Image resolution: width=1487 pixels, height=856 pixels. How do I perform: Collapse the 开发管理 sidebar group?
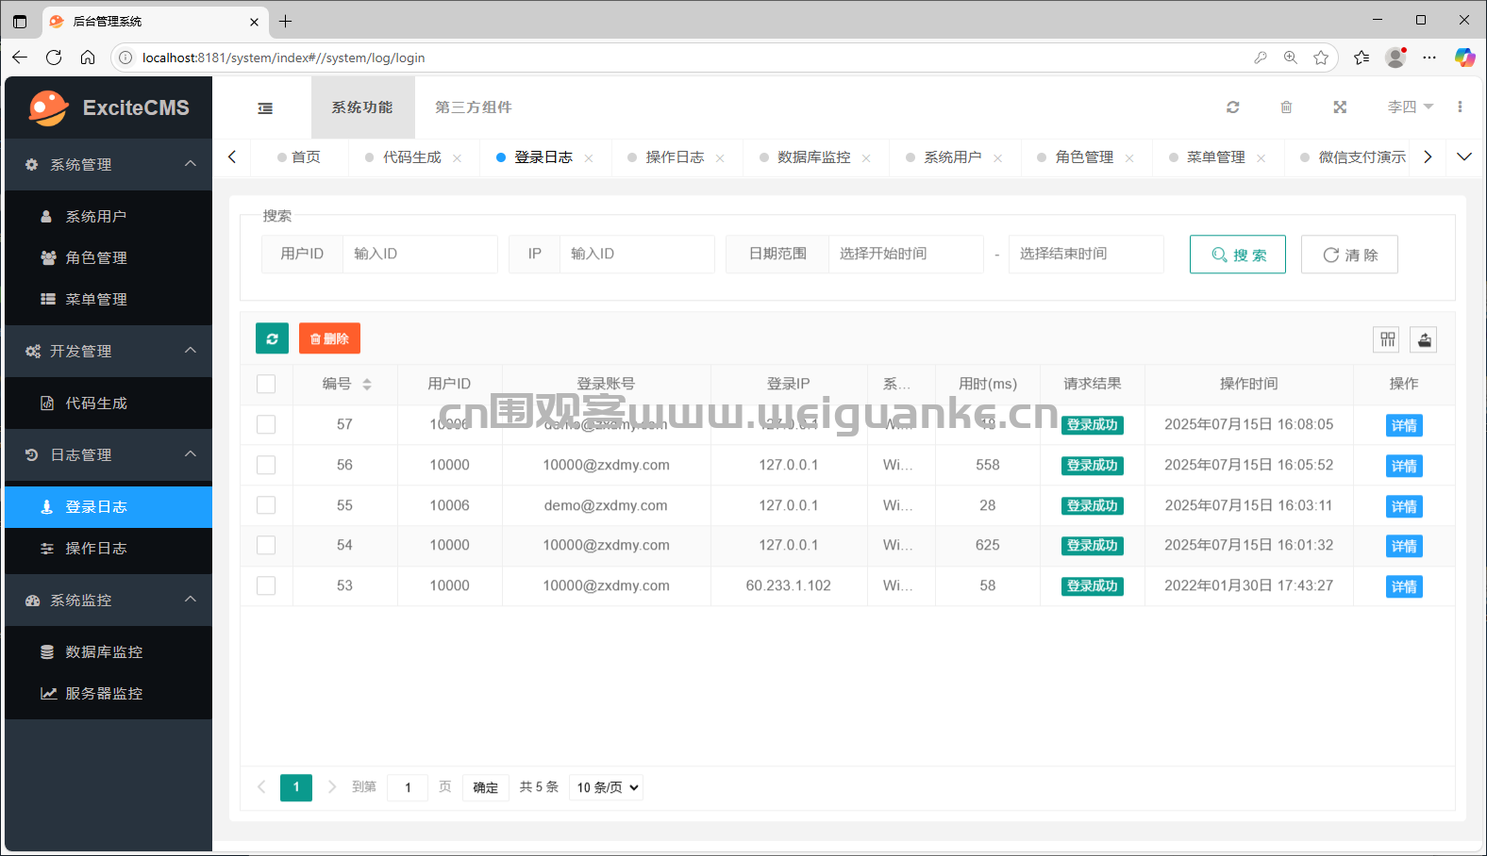(x=109, y=351)
